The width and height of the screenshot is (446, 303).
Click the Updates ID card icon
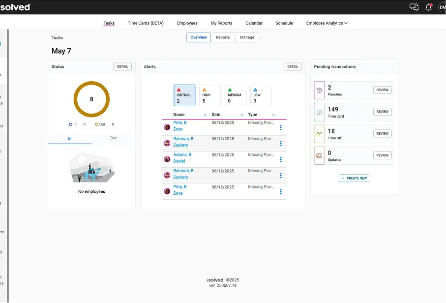(x=319, y=155)
